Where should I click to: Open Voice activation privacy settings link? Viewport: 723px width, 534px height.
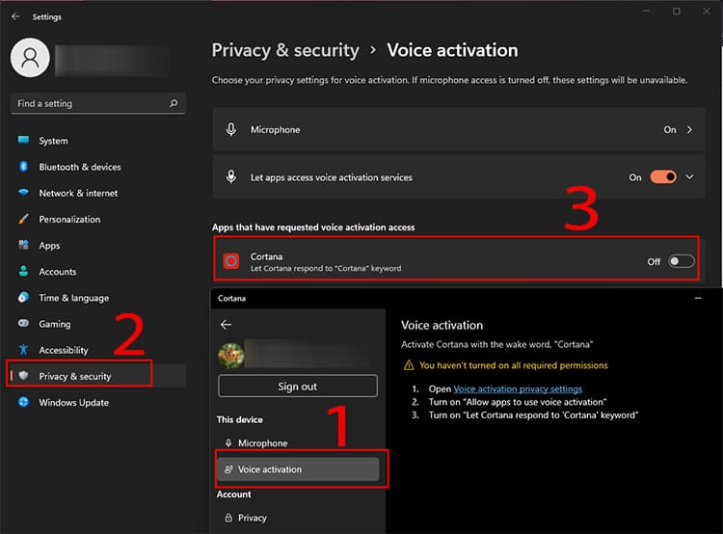[x=518, y=388]
